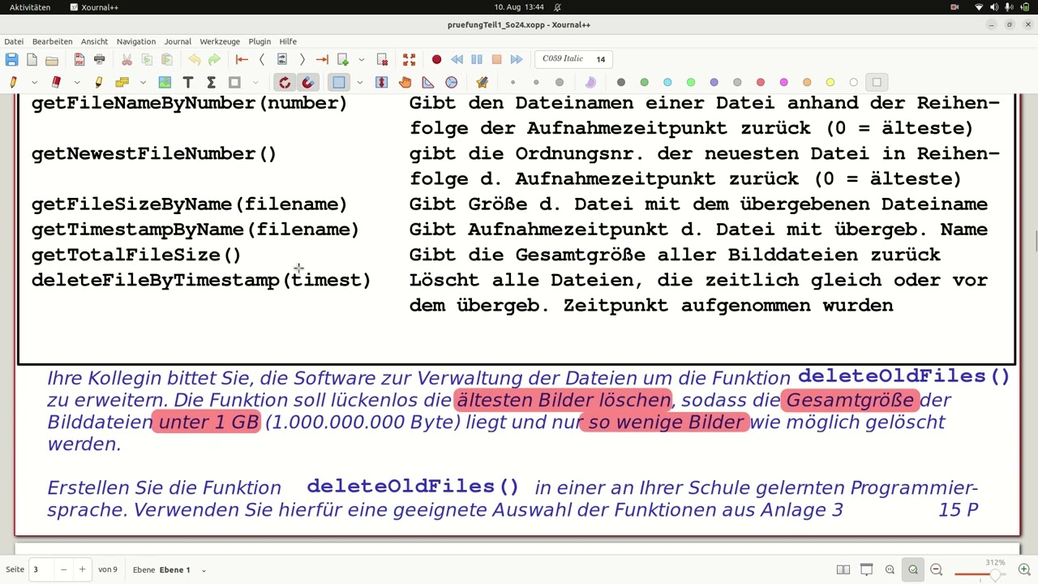Open the Pen tool options dropdown

(x=34, y=82)
